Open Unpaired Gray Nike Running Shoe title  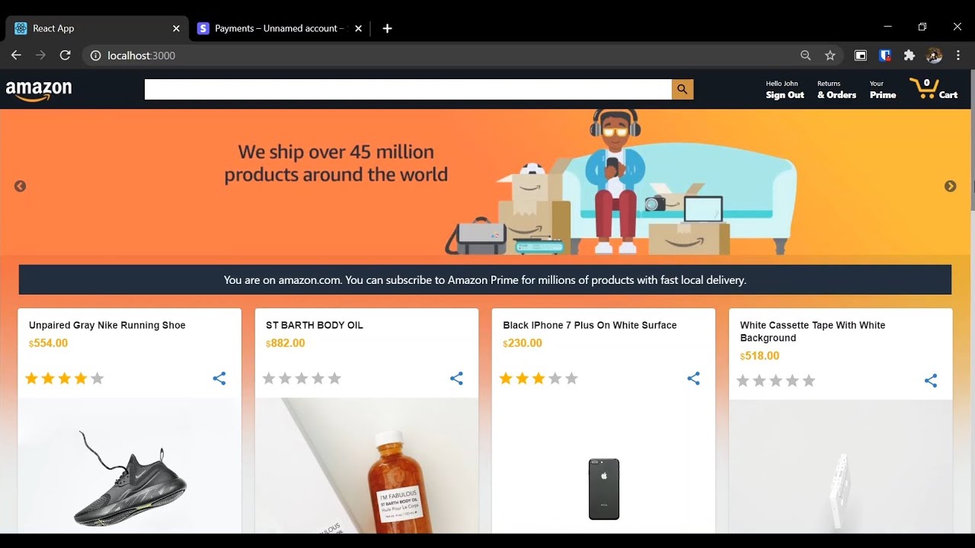click(x=107, y=325)
